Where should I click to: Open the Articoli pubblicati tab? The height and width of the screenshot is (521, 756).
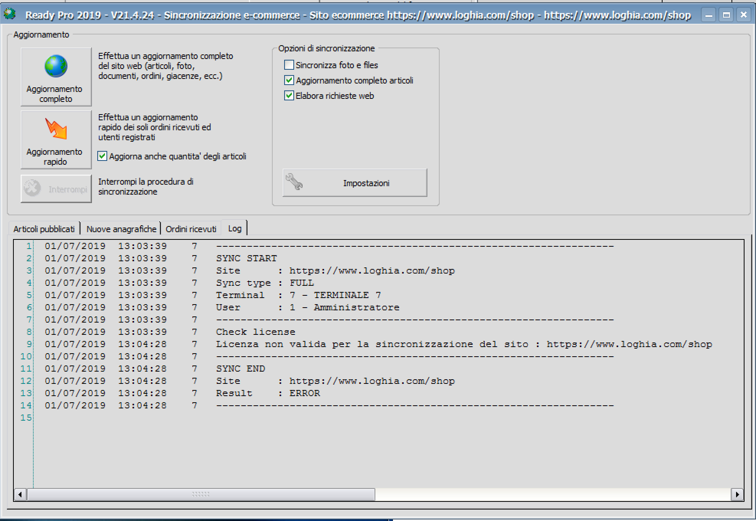click(x=44, y=229)
